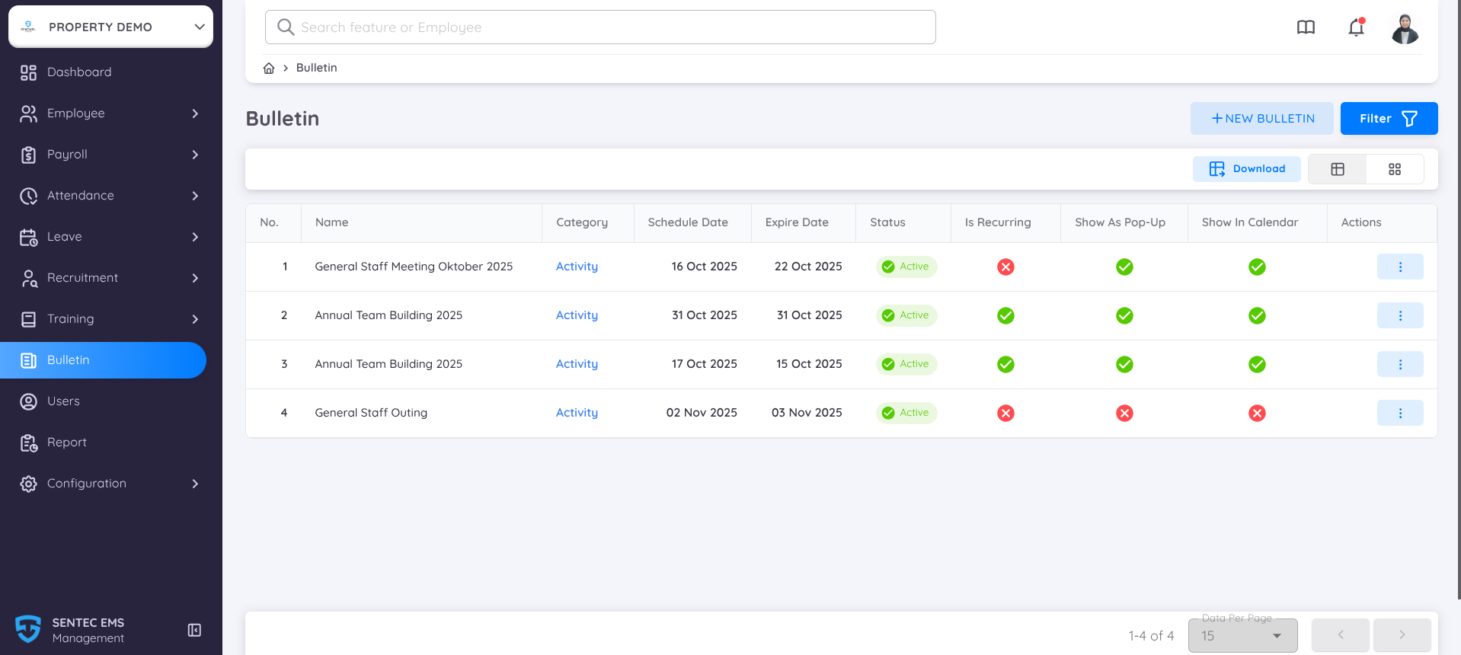Open actions menu for General Staff Outing
The width and height of the screenshot is (1461, 655).
(x=1399, y=413)
